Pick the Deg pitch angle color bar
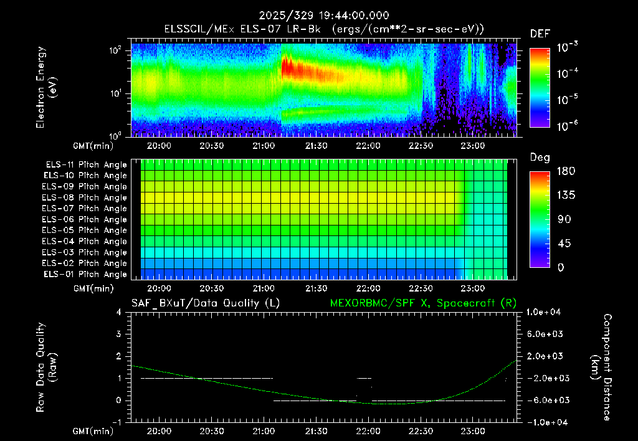Screen dimensions: 638x441 click(540, 219)
